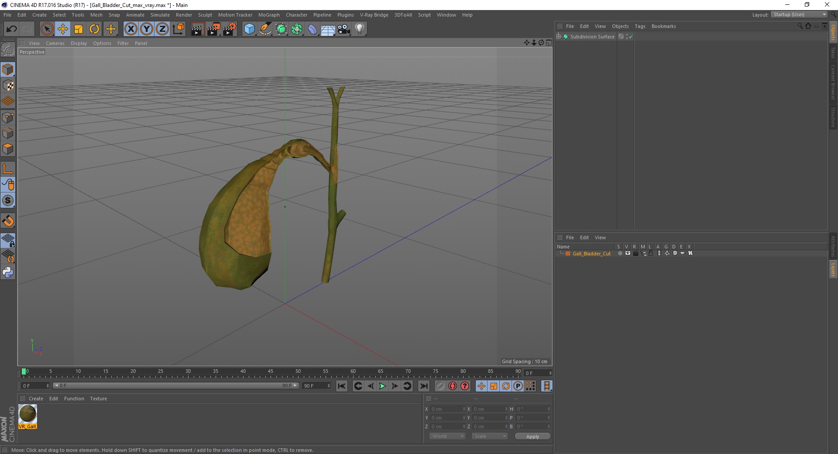Screen dimensions: 838x454
Task: Activate the Move tool
Action: coord(63,29)
